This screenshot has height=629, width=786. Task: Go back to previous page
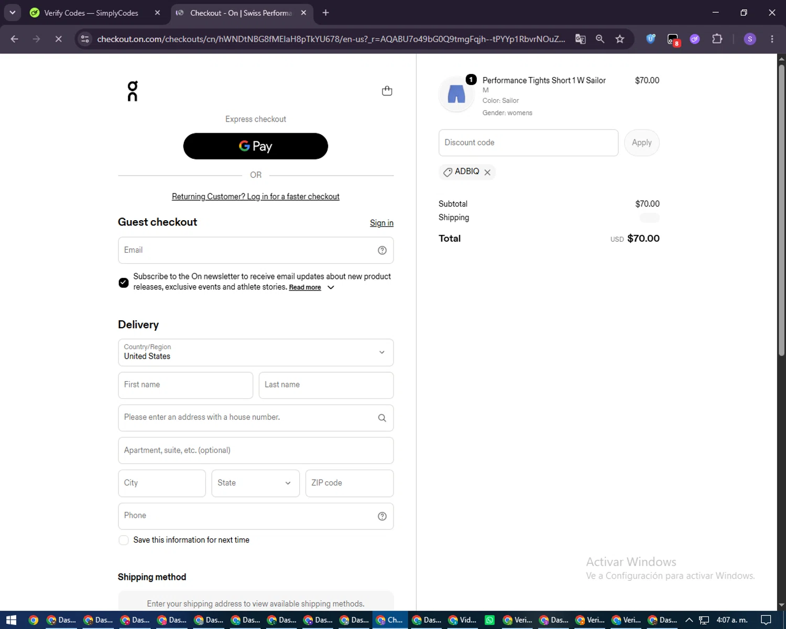click(15, 39)
